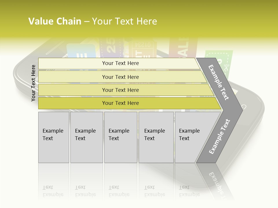Click the phone's back button icon

pyautogui.click(x=244, y=107)
